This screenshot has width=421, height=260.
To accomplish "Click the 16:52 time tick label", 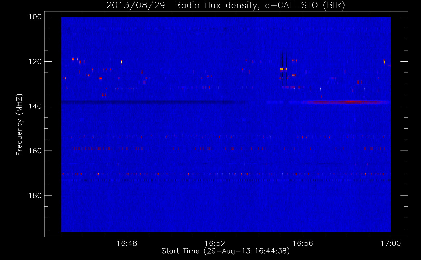I will coord(215,244).
